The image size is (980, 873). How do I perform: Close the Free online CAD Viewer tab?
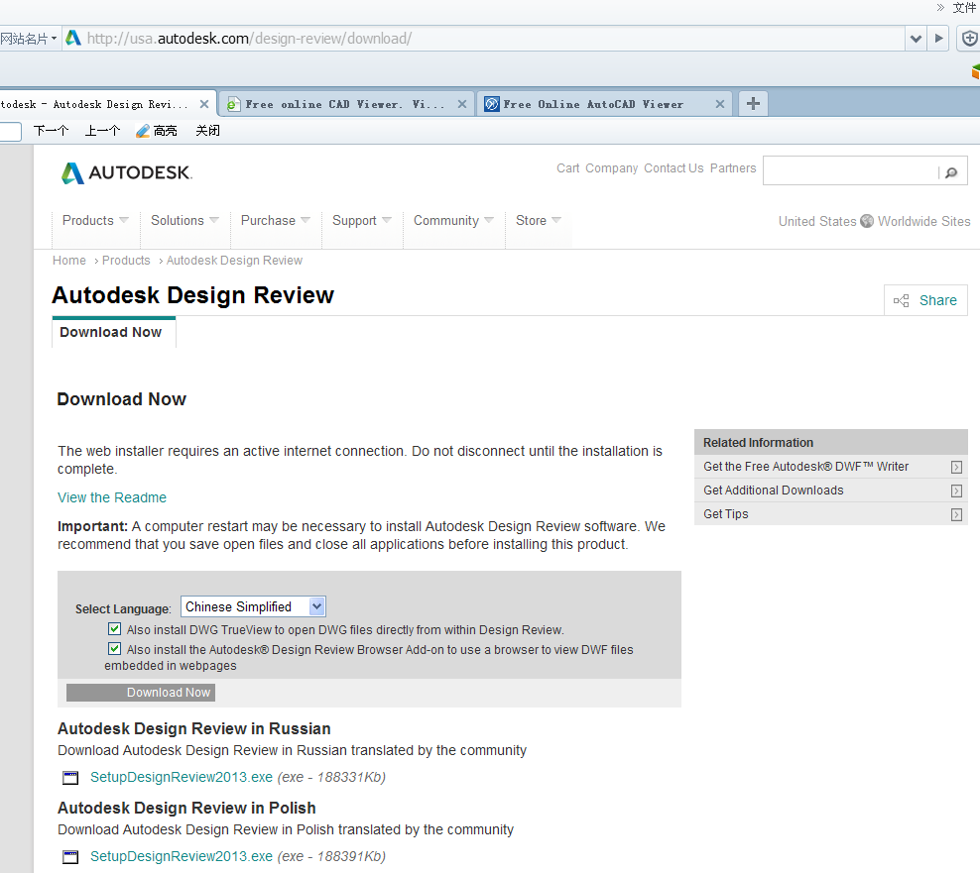coord(462,104)
